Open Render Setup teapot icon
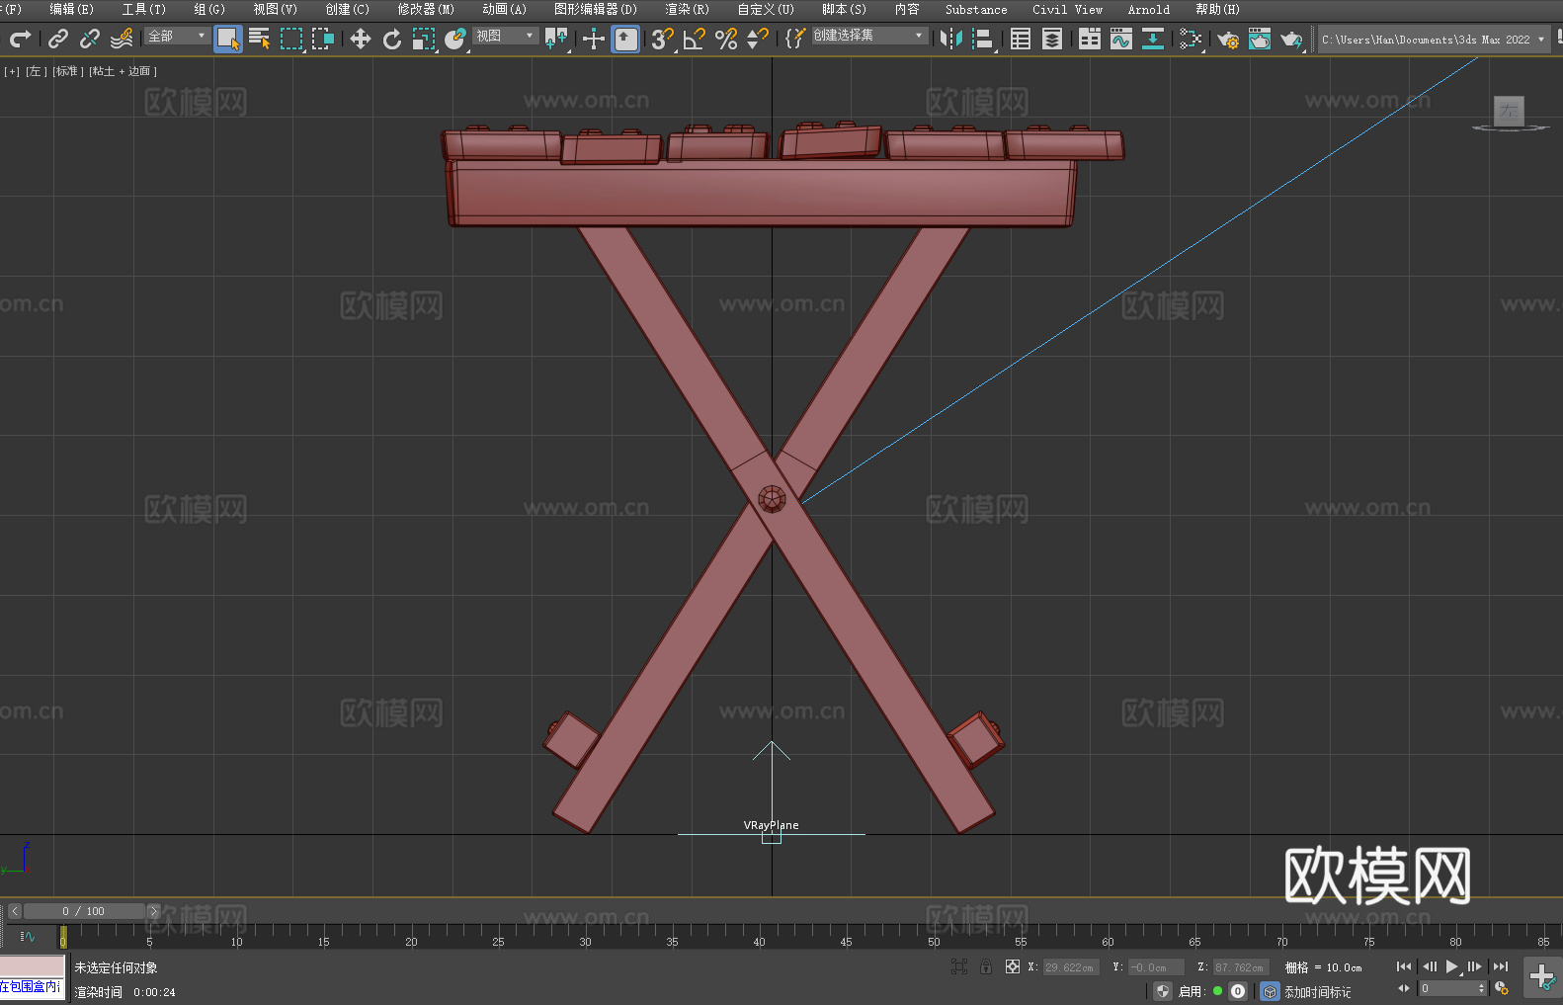Image resolution: width=1563 pixels, height=1005 pixels. point(1228,39)
